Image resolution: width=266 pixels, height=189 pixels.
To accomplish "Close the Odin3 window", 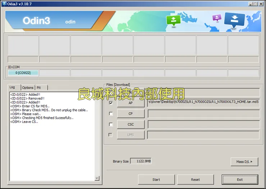I will 261,4.
